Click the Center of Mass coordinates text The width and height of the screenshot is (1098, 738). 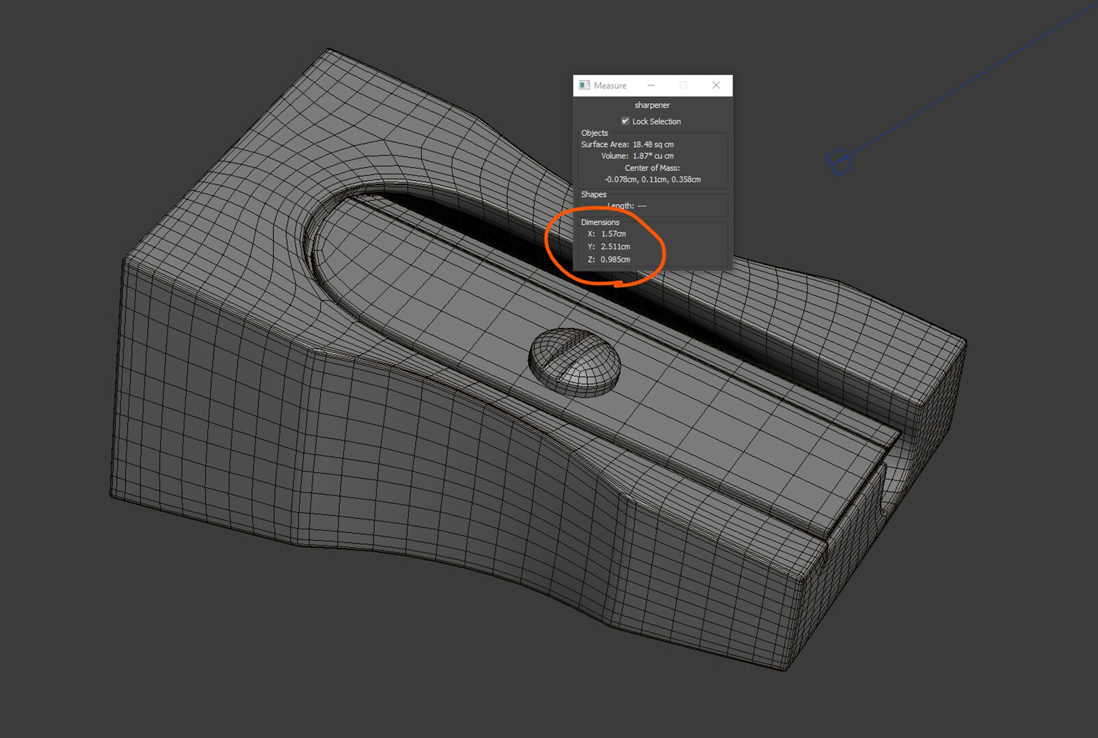652,179
